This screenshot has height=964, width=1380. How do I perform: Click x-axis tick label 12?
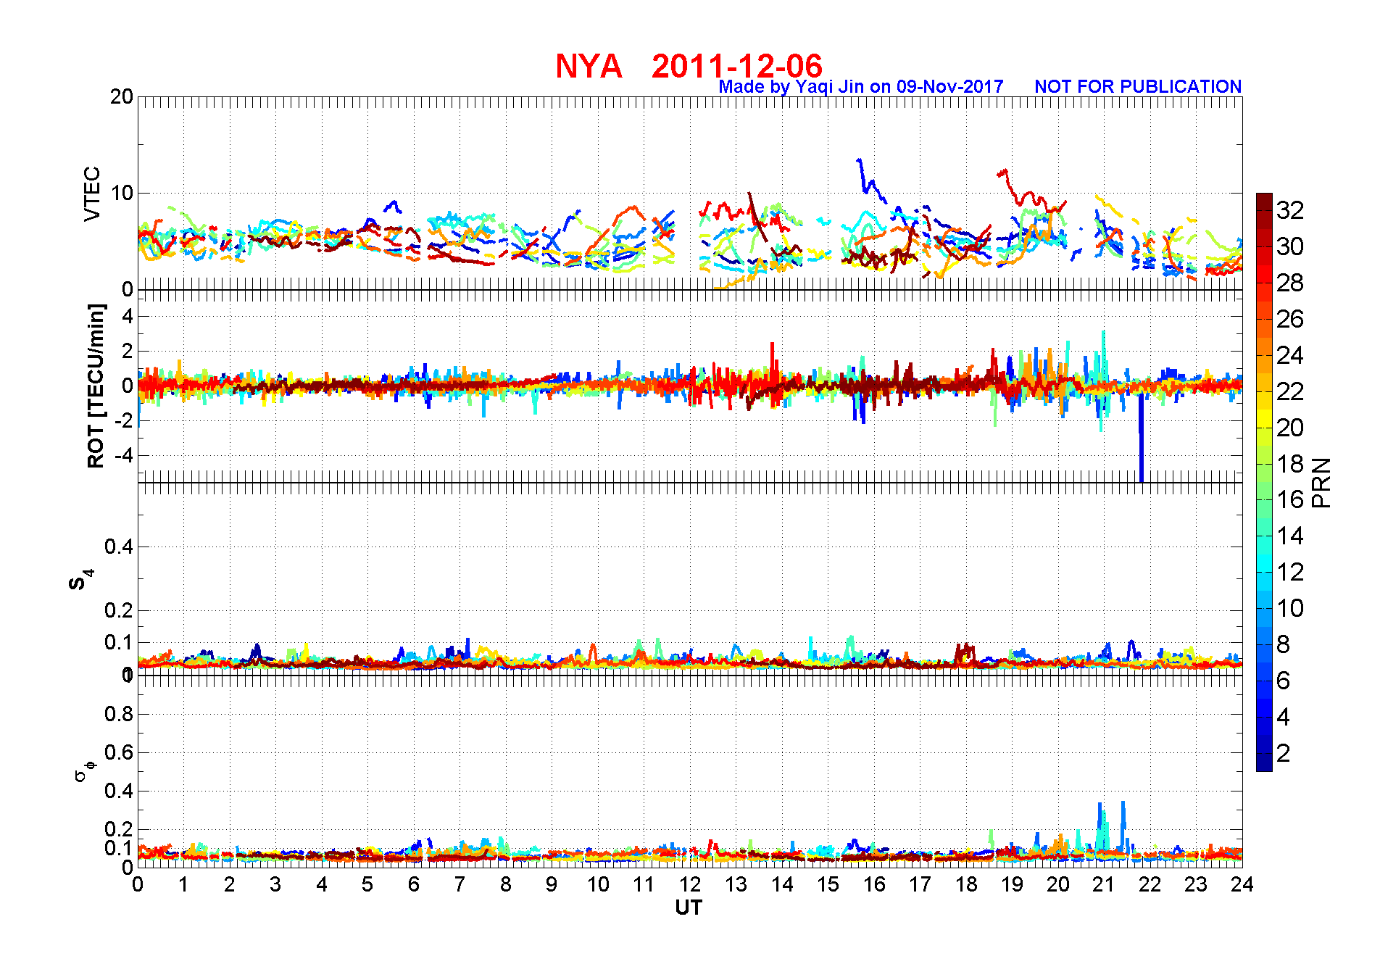[x=690, y=884]
